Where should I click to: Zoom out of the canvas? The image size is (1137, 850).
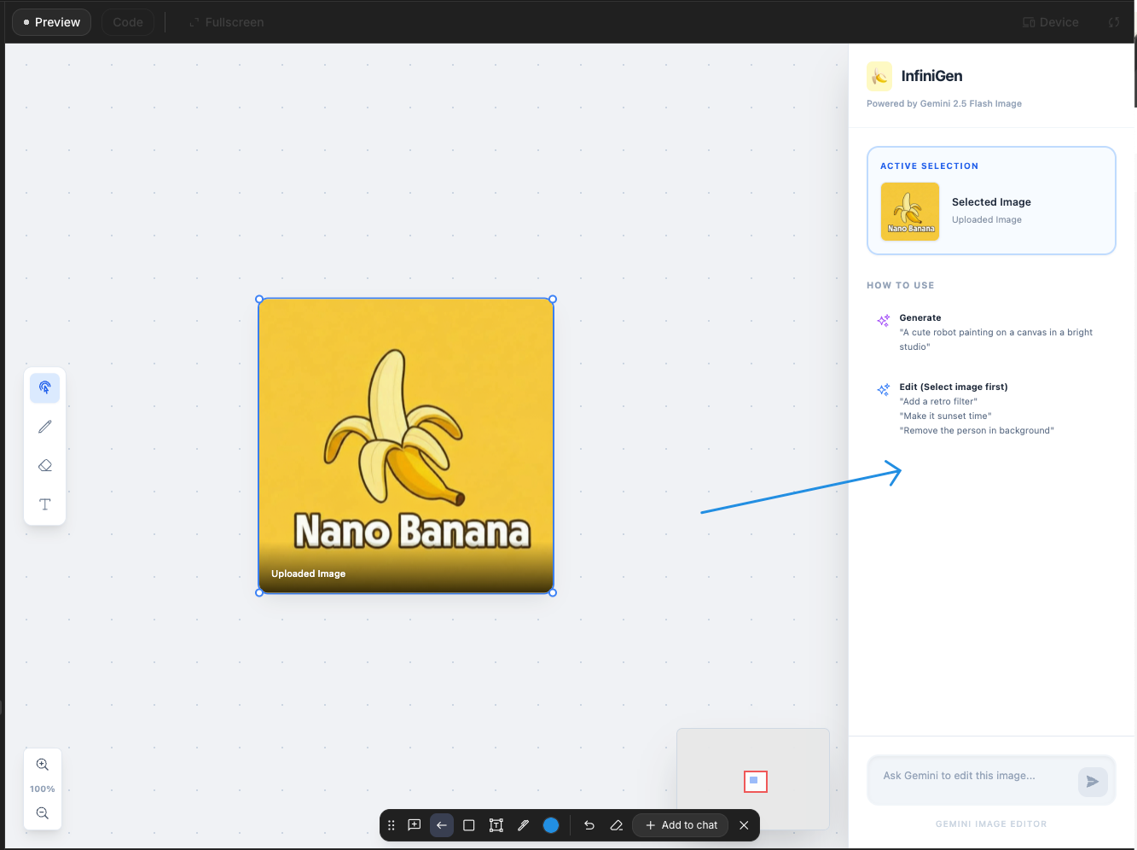point(43,813)
